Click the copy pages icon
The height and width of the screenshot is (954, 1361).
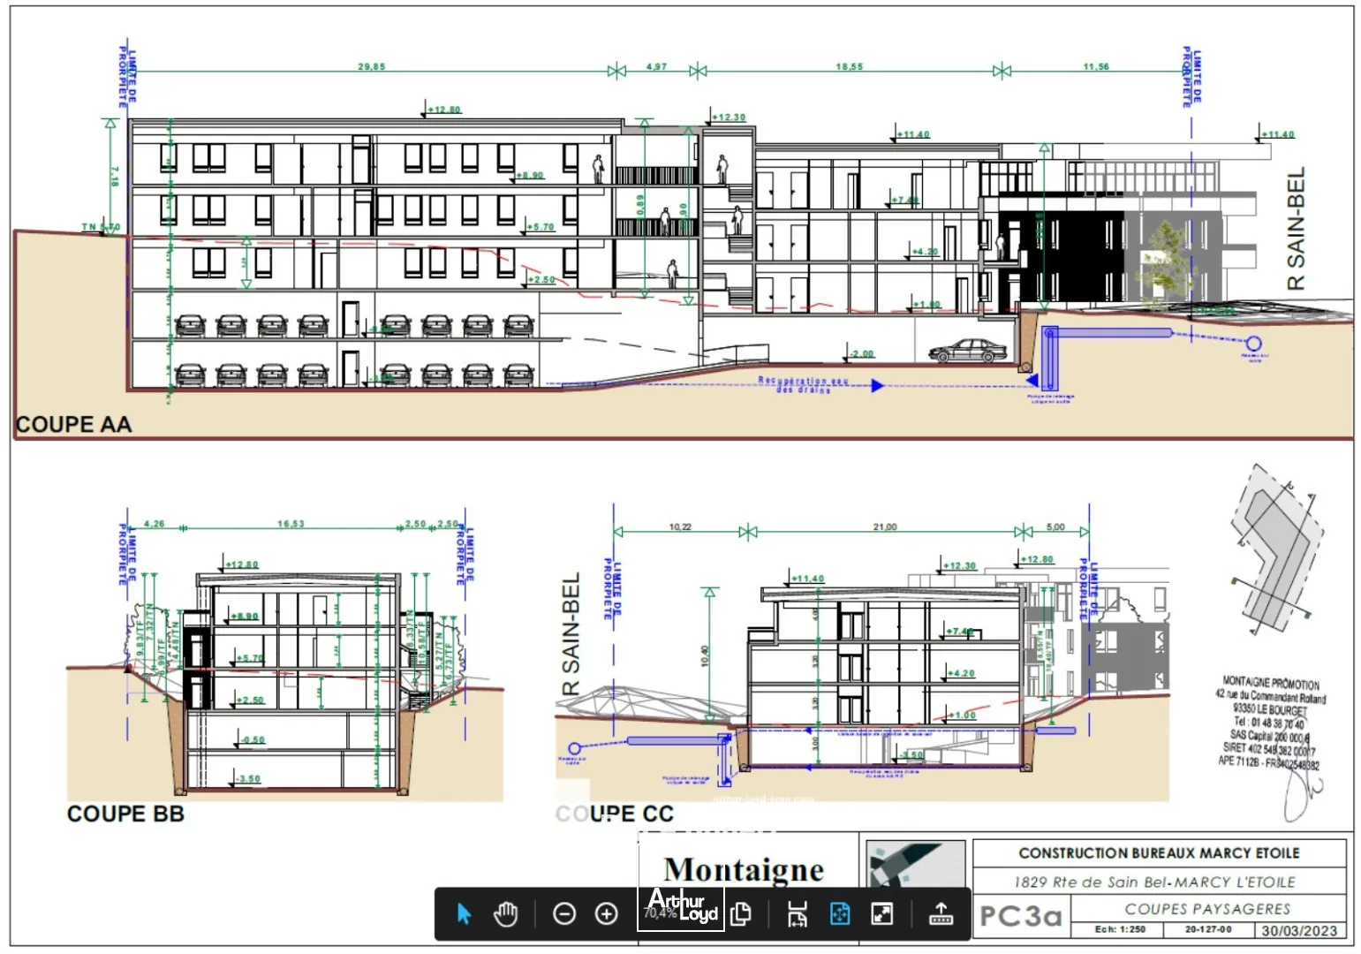pos(740,915)
